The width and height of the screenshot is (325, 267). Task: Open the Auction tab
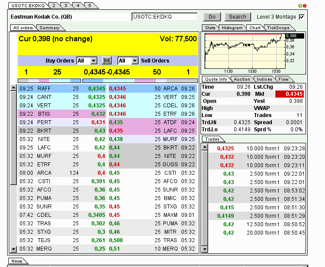(x=242, y=79)
